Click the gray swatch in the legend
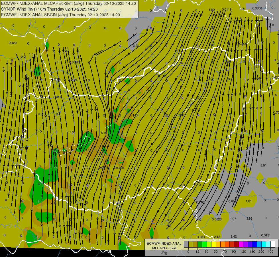This screenshot has width=279, height=257. pyautogui.click(x=186, y=244)
